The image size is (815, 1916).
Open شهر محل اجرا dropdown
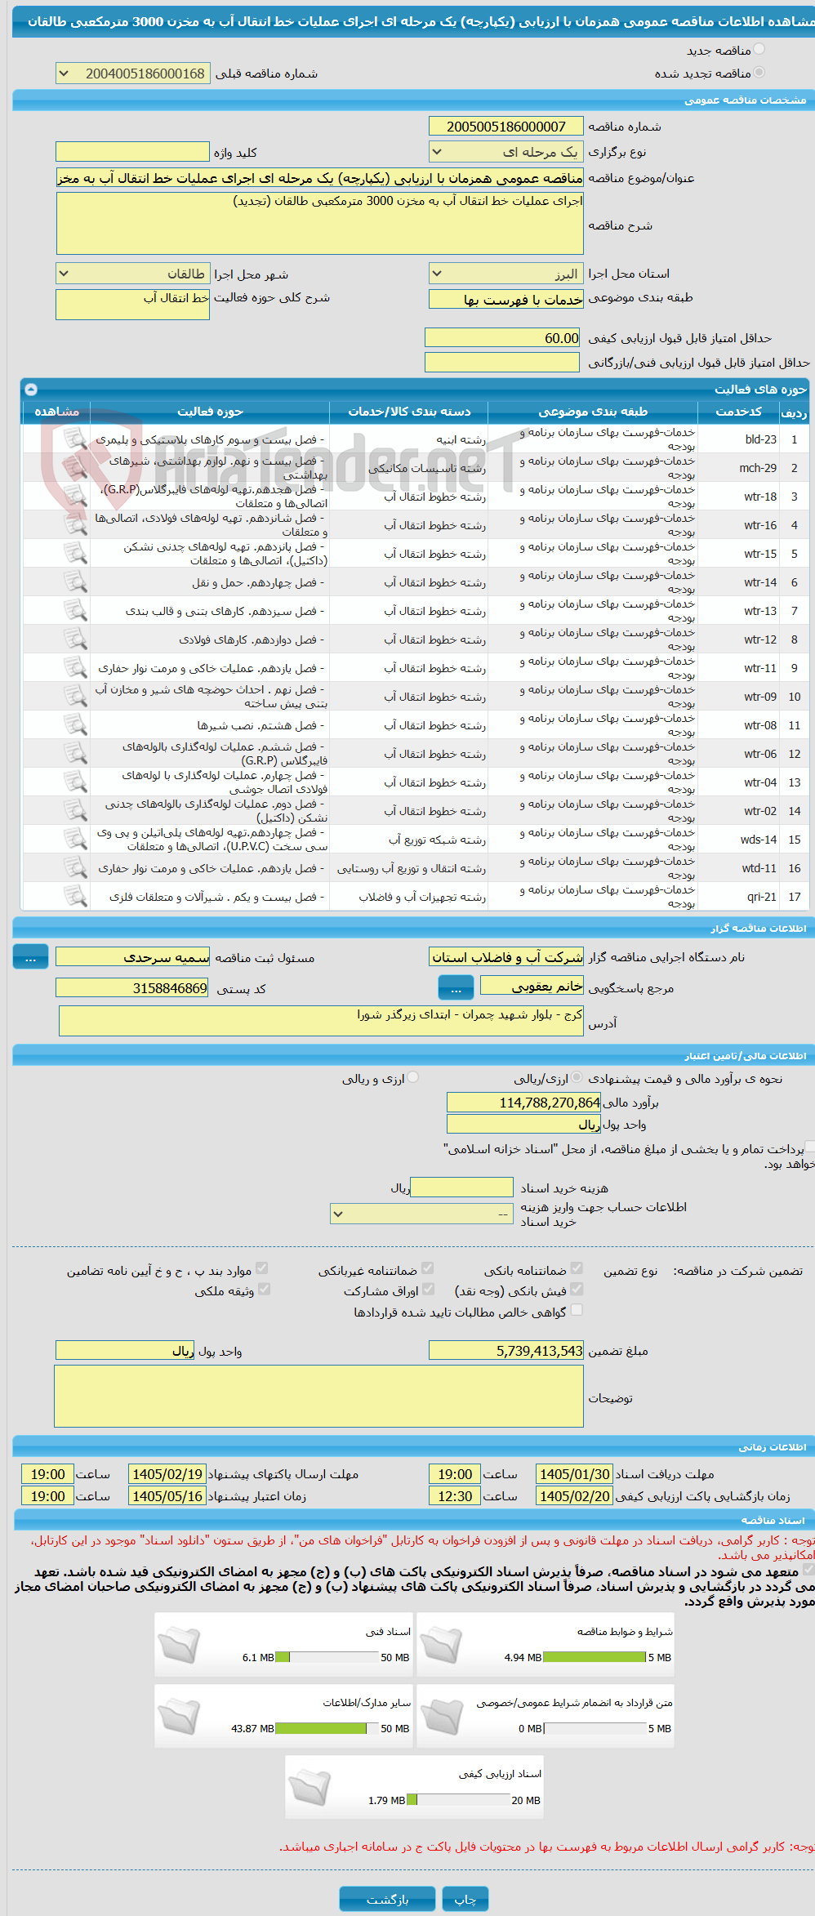pyautogui.click(x=132, y=274)
